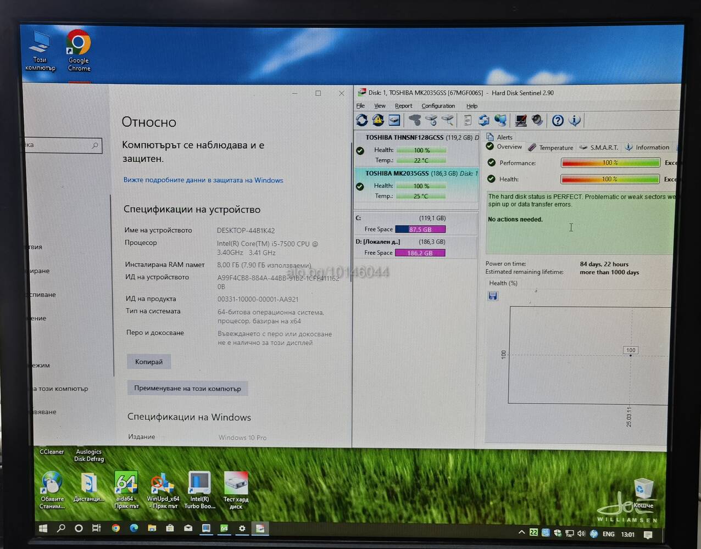Viewport: 701px width, 549px height.
Task: Click the Health 100 % bar in Overview
Action: tap(610, 179)
